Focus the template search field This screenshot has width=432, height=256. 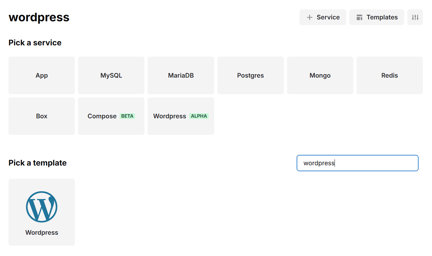tap(357, 163)
